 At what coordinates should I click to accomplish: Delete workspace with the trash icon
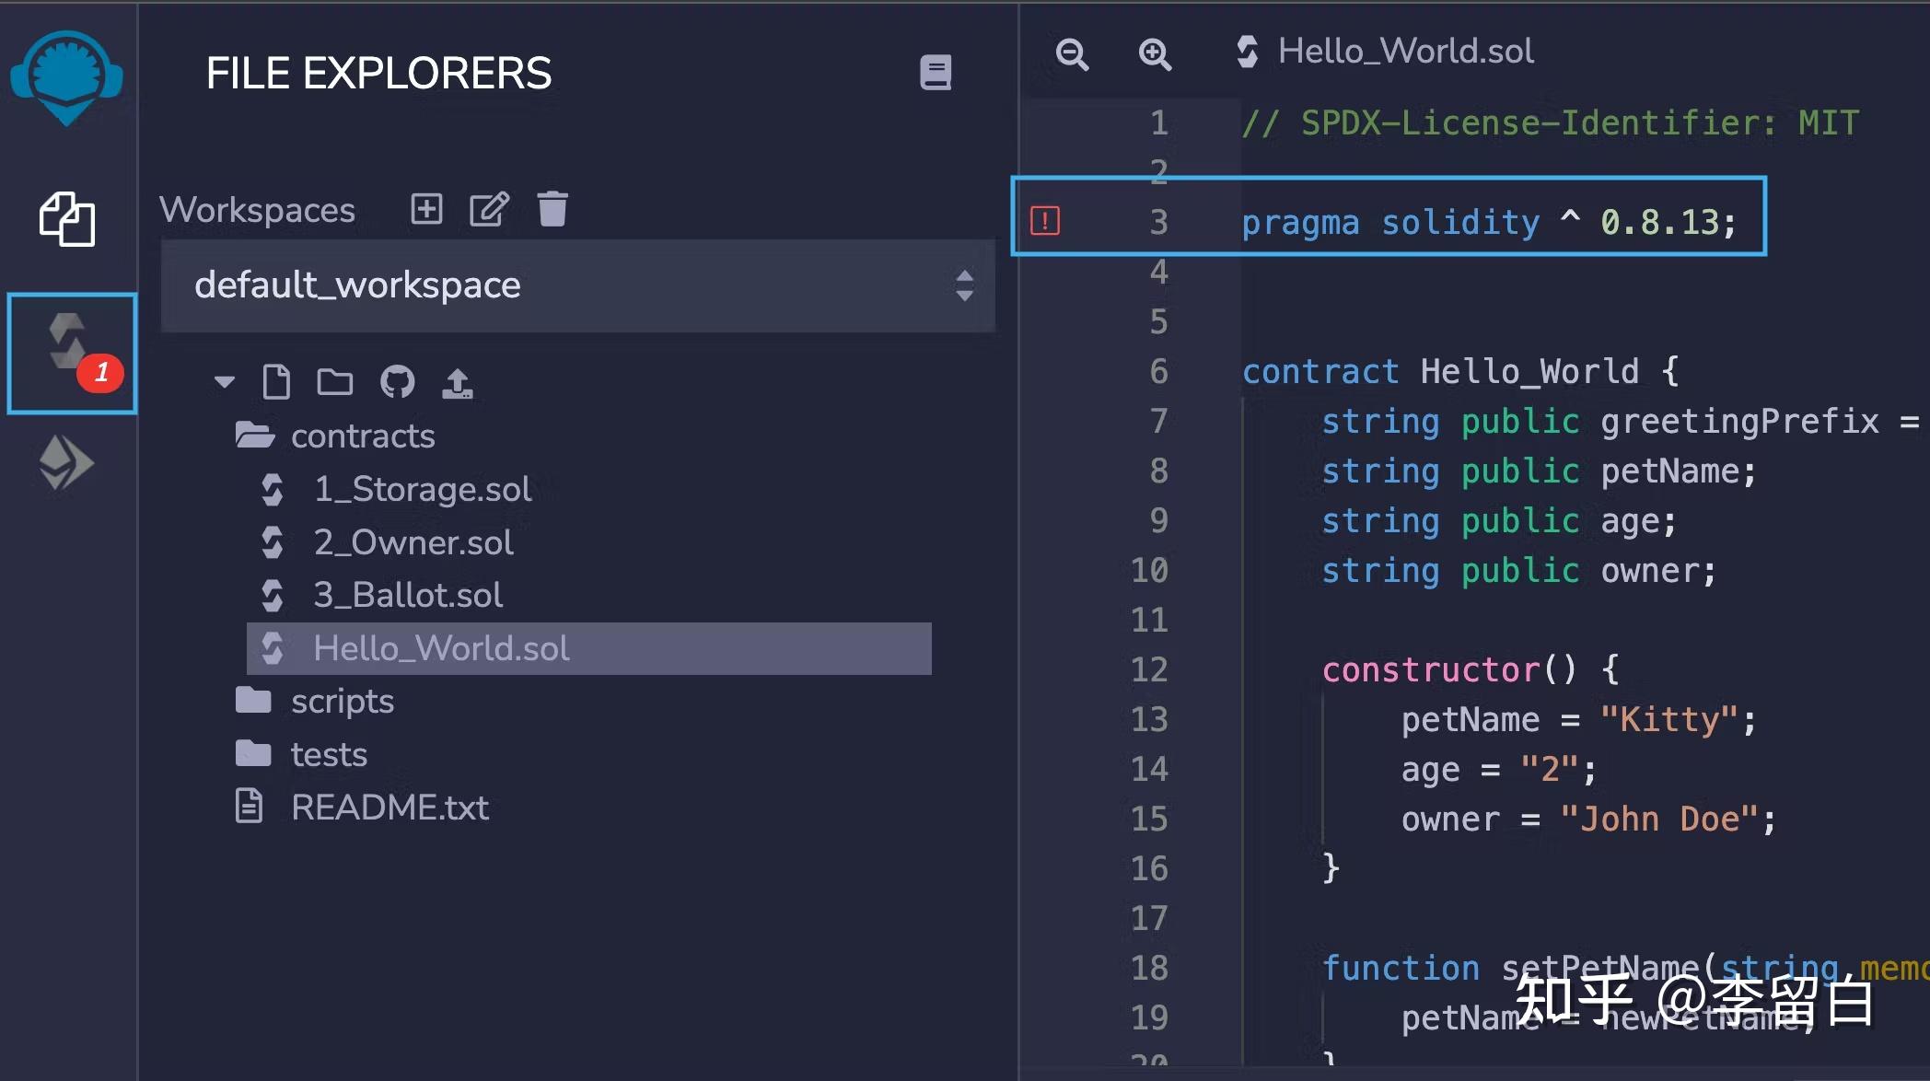[552, 209]
